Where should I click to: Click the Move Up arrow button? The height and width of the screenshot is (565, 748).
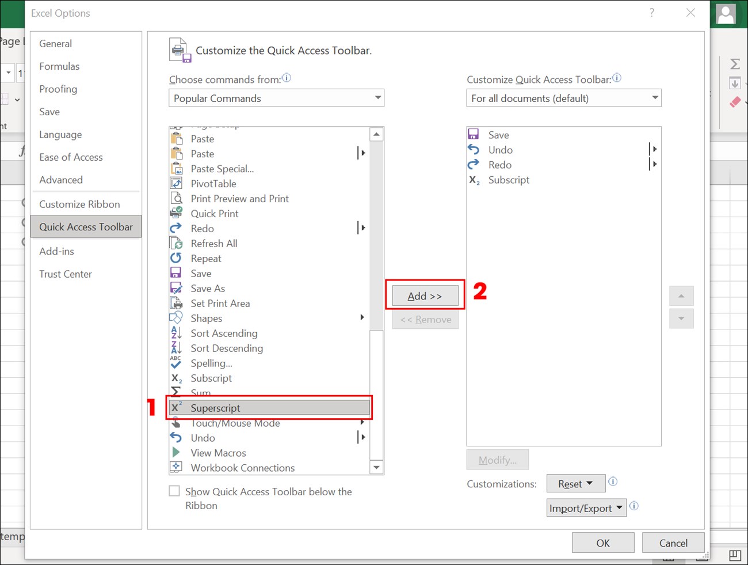(x=681, y=295)
